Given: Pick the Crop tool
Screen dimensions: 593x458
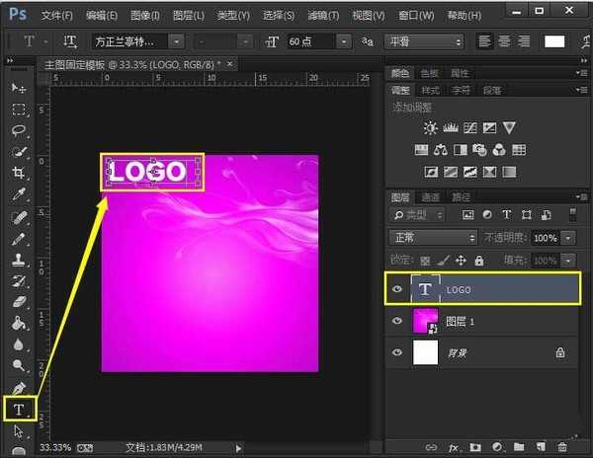Looking at the screenshot, I should (x=18, y=173).
